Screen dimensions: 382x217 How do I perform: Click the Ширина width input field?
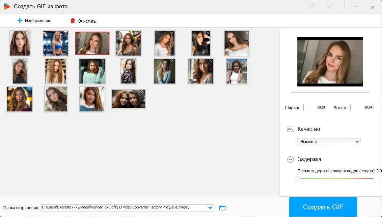pos(314,107)
